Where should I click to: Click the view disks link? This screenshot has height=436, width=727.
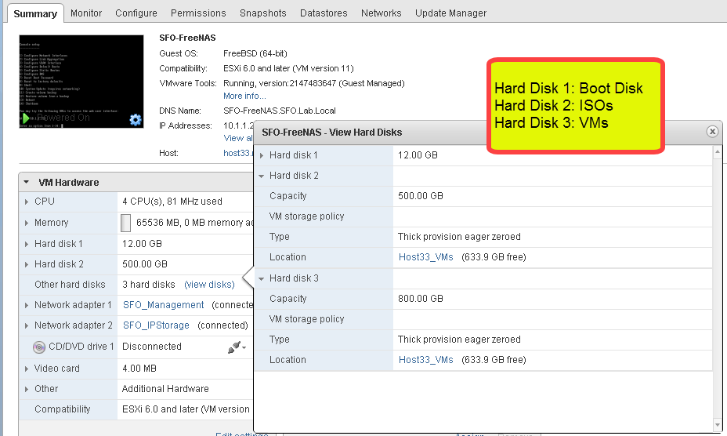[209, 285]
